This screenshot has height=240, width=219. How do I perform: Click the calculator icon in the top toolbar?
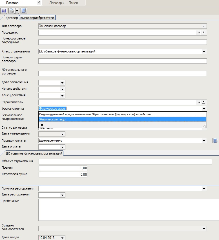[x=24, y=11]
